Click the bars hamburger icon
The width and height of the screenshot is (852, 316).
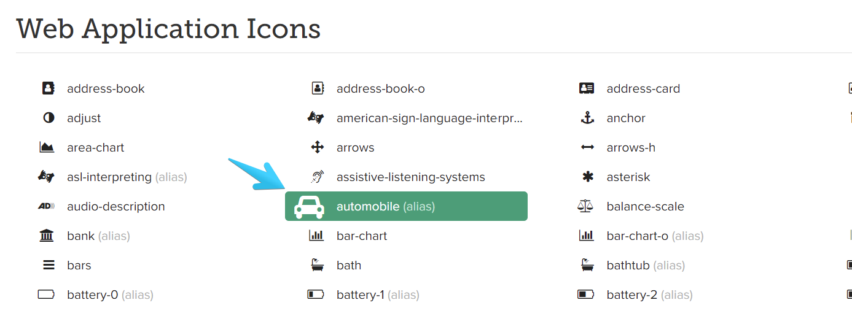click(x=49, y=265)
